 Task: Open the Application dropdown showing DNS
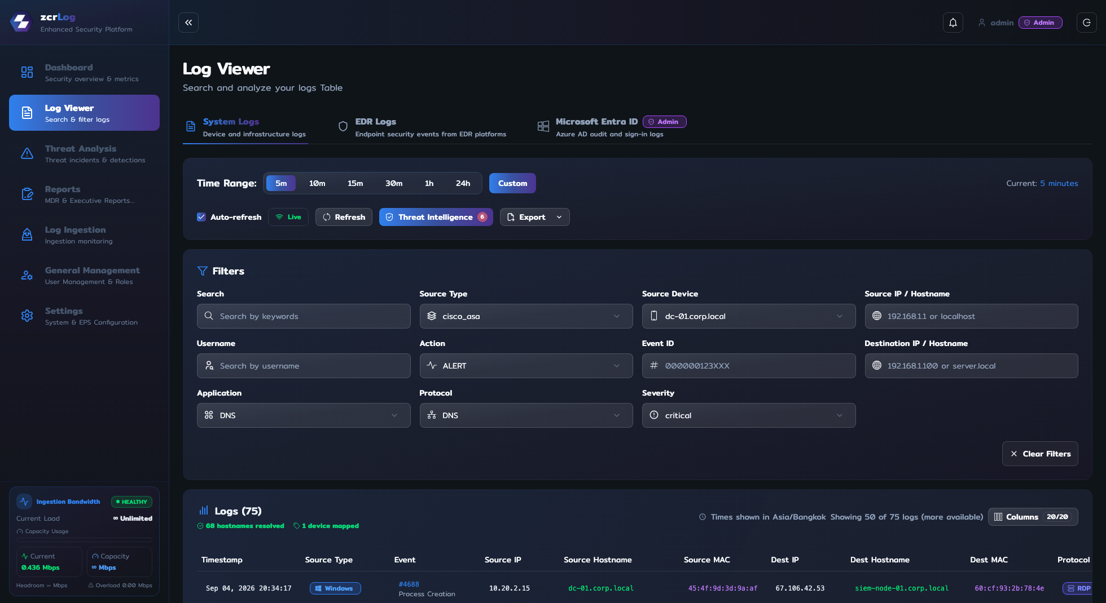tap(304, 415)
